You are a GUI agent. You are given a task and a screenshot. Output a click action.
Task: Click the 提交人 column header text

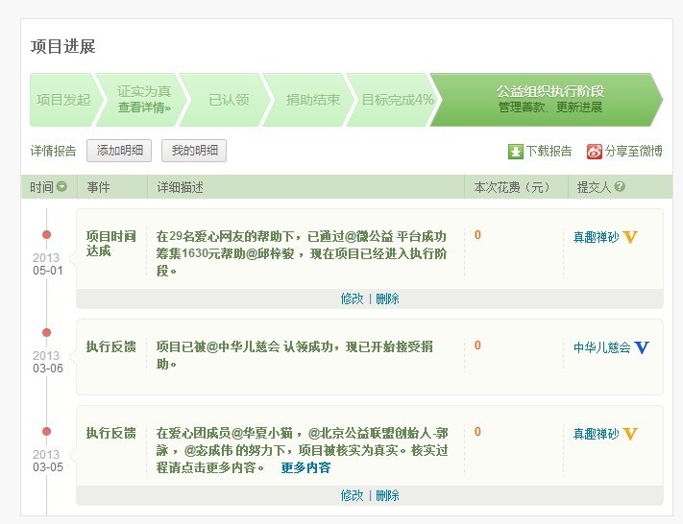(594, 187)
